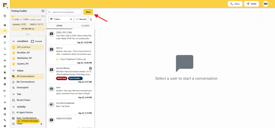Screen dimensions: 275x128
Task: Select the second credits carousel dot
Action: [30, 34]
